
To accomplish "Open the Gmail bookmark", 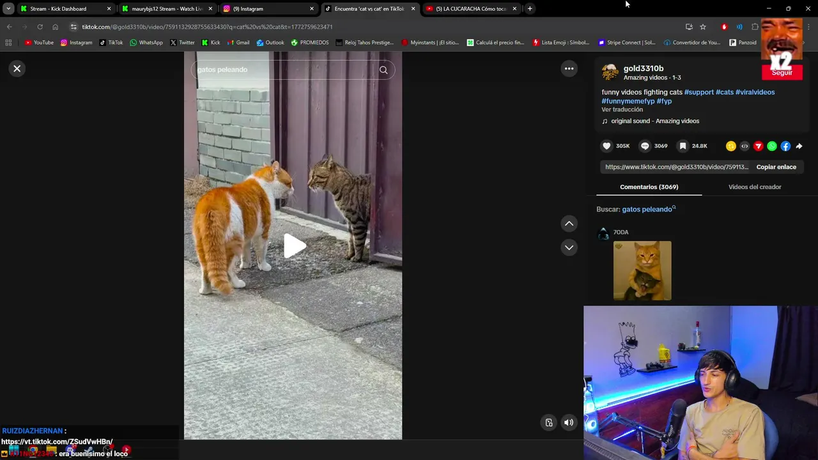I will pyautogui.click(x=238, y=43).
